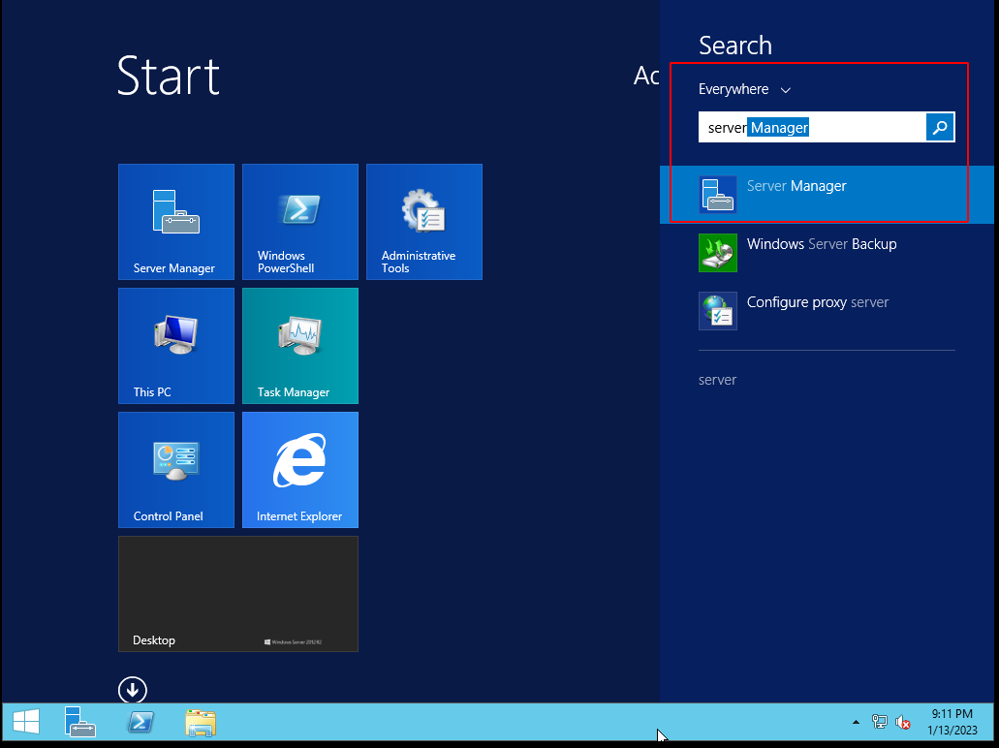Click the muted speaker tray icon

[x=902, y=722]
